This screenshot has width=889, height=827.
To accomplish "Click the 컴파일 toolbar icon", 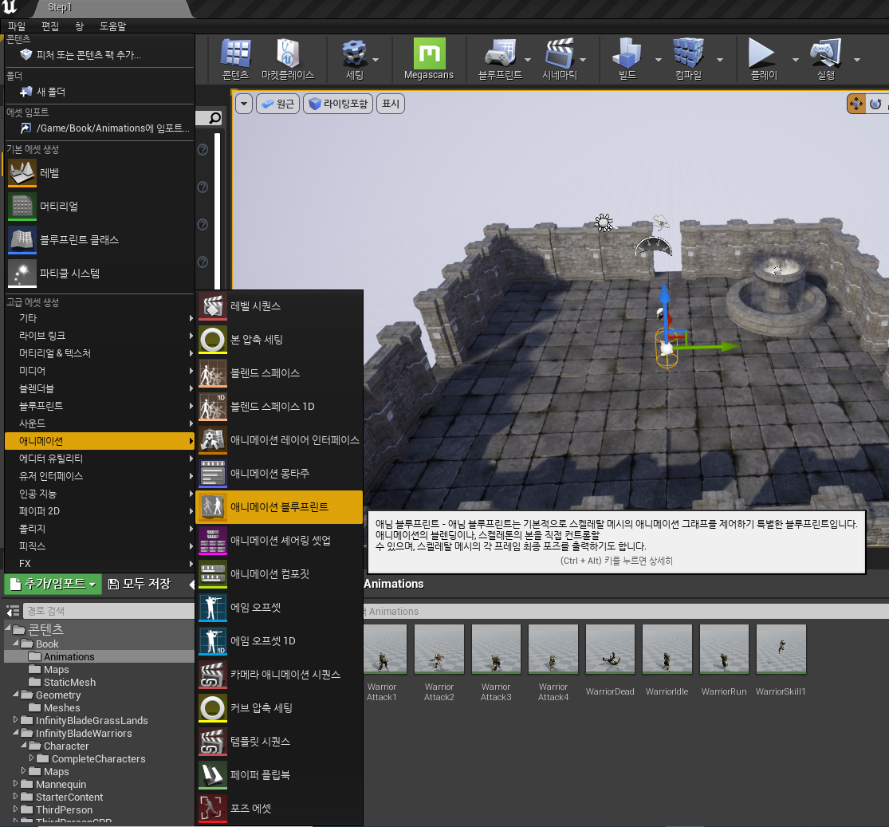I will (688, 60).
